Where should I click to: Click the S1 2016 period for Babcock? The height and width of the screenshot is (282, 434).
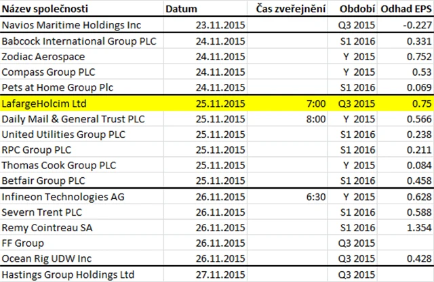357,41
